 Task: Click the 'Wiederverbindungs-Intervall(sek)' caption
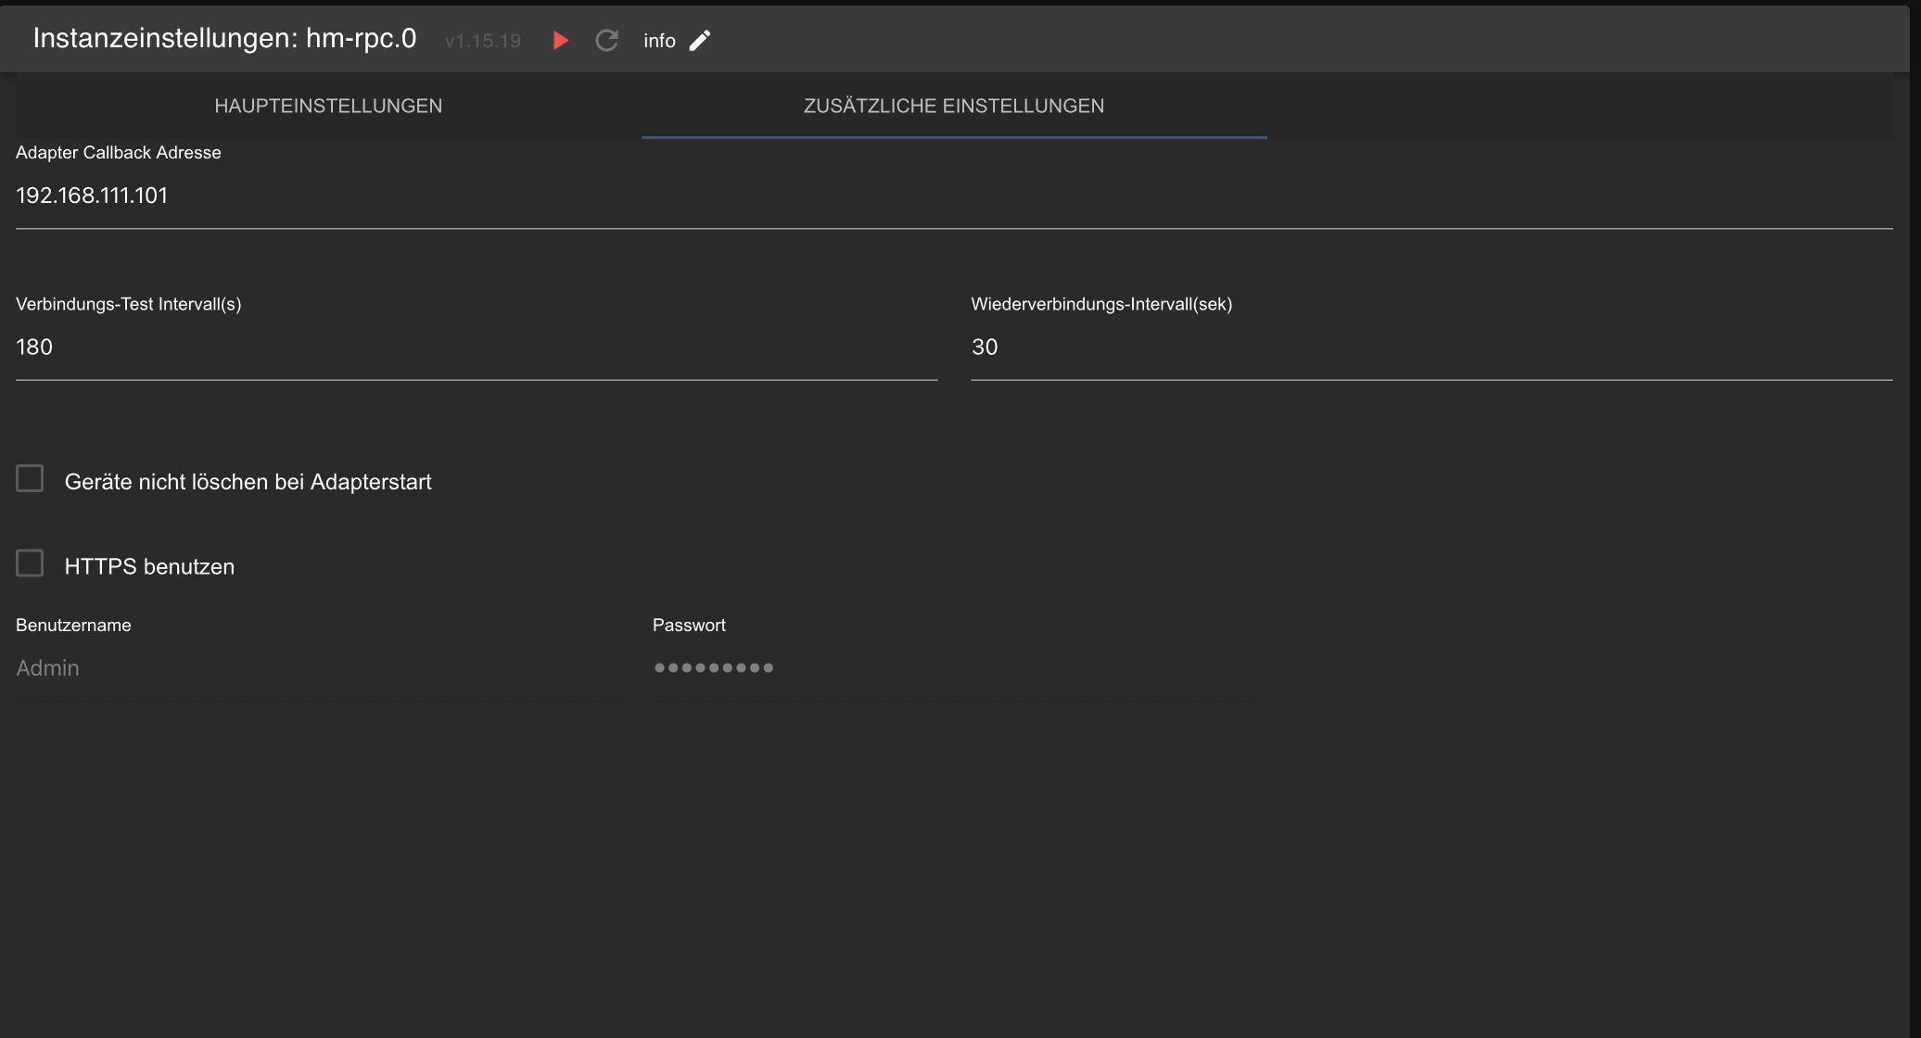pyautogui.click(x=1100, y=304)
